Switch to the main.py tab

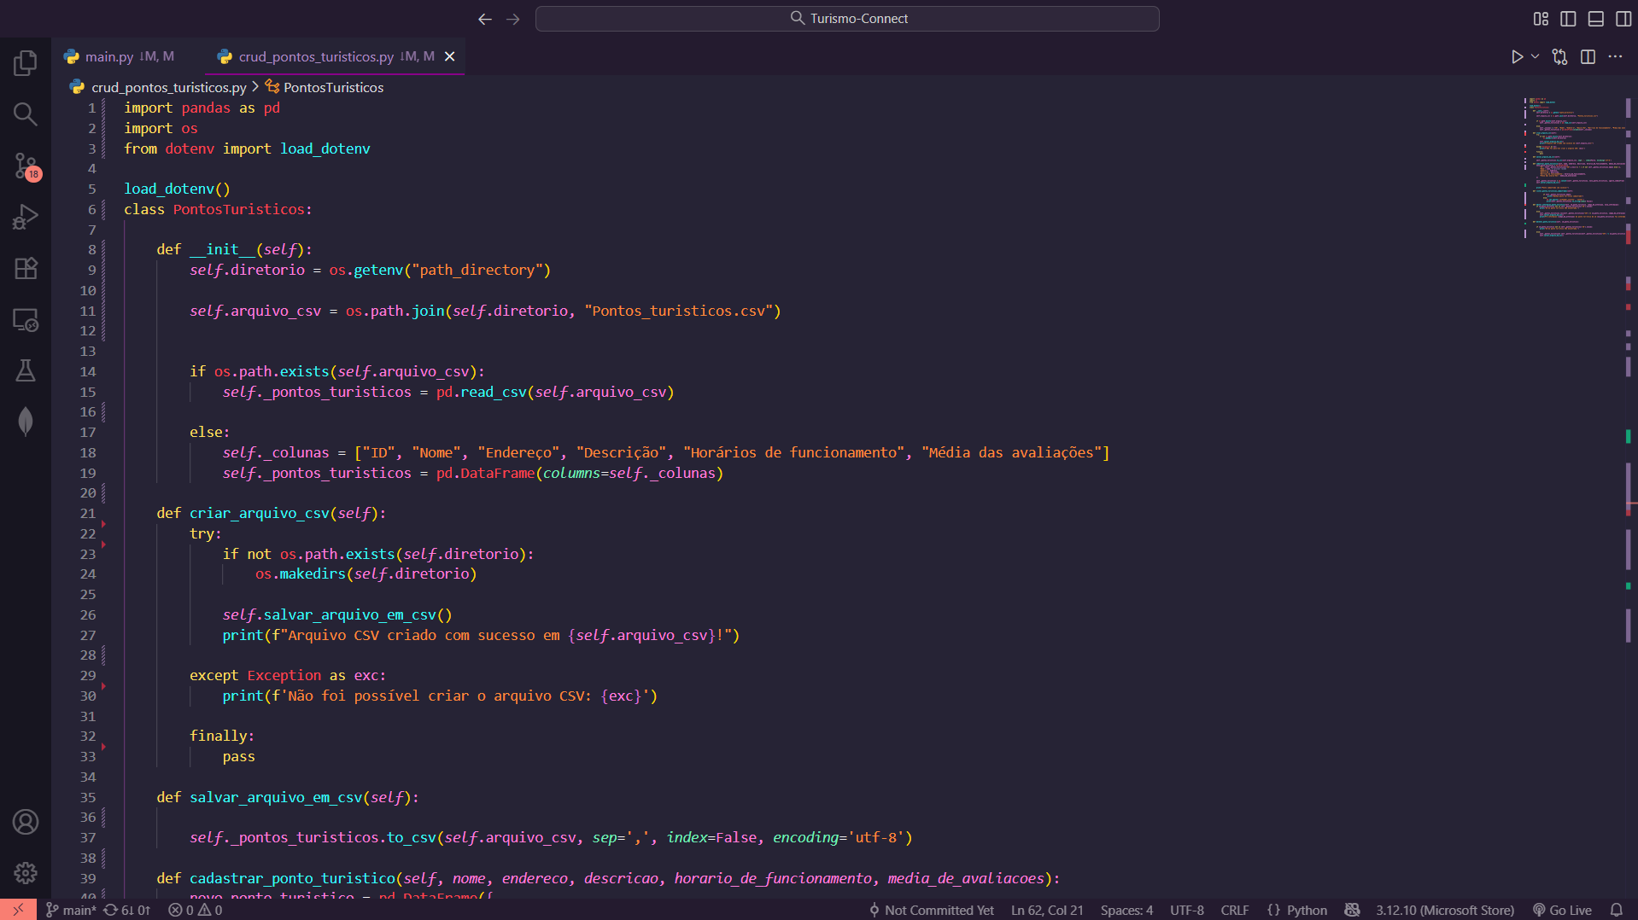click(109, 56)
